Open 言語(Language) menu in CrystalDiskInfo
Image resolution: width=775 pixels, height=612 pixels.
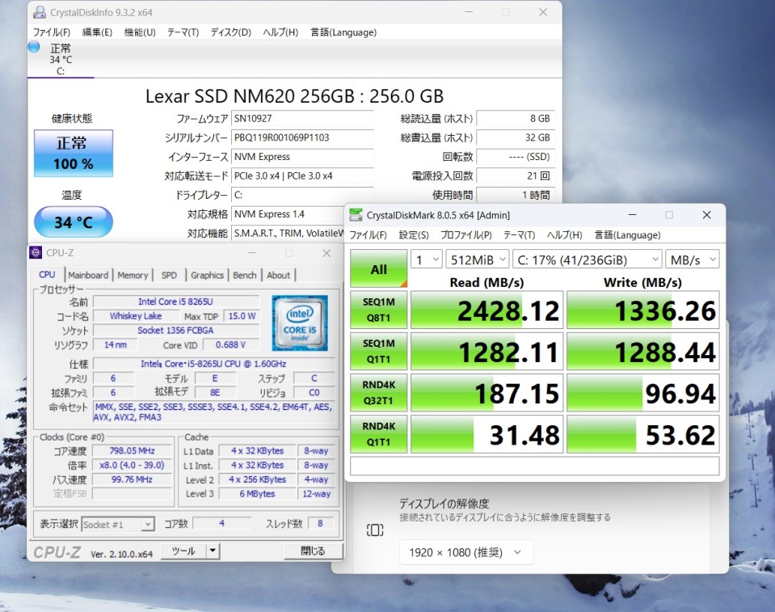[x=343, y=32]
